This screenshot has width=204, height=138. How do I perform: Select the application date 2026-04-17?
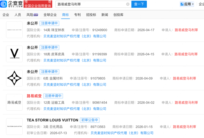coord(146,30)
